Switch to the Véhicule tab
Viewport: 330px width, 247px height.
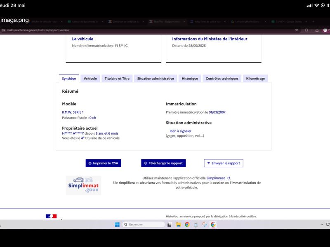click(90, 79)
